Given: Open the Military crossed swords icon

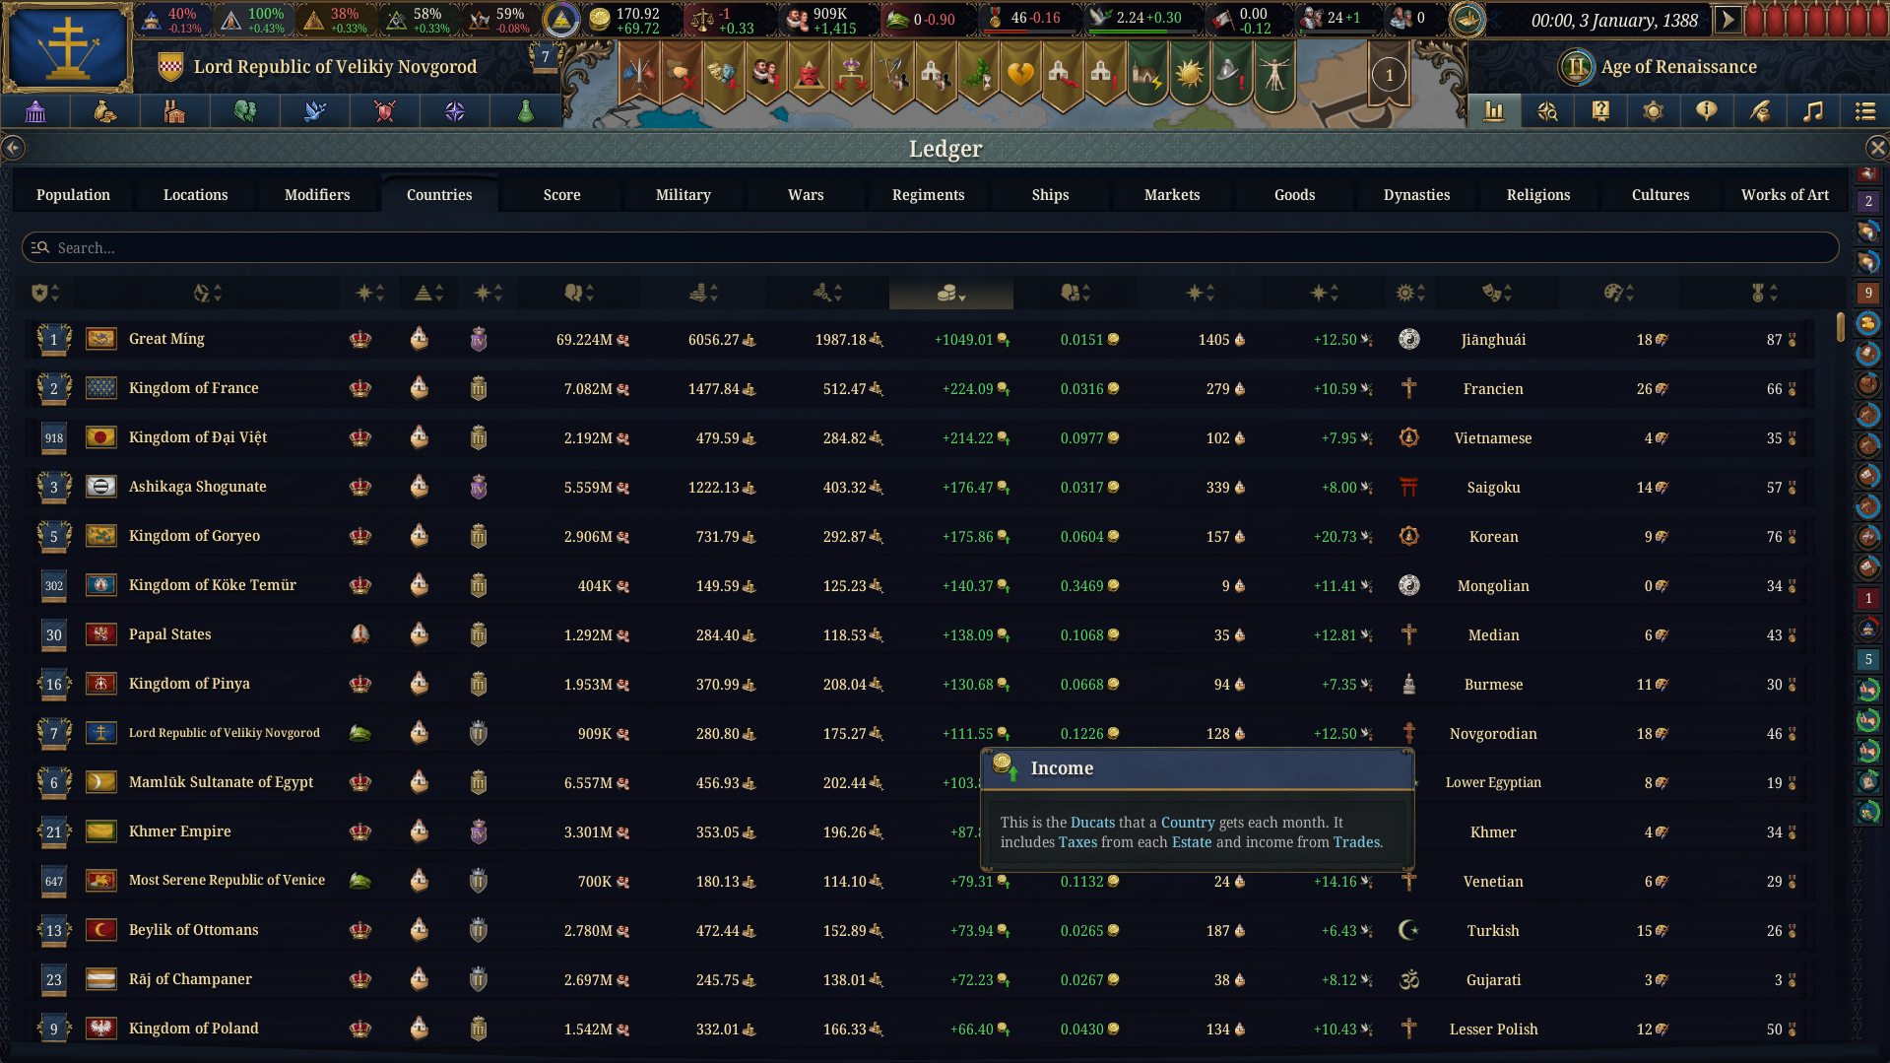Looking at the screenshot, I should pos(385,111).
